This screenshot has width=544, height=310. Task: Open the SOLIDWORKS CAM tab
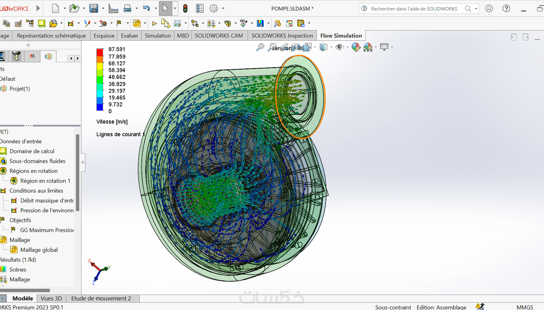219,35
